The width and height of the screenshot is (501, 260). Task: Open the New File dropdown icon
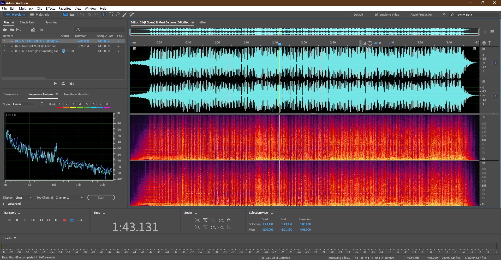19,30
